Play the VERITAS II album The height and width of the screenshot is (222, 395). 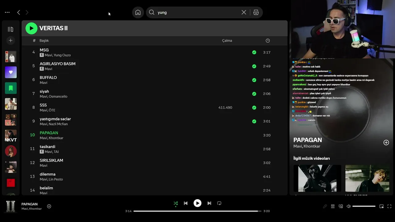pyautogui.click(x=31, y=28)
